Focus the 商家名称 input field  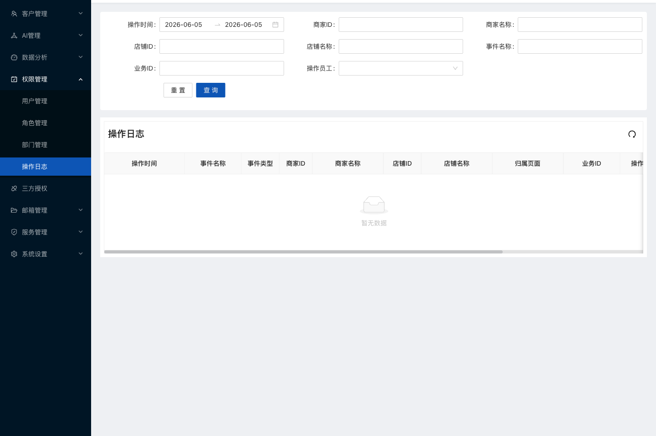pos(580,25)
